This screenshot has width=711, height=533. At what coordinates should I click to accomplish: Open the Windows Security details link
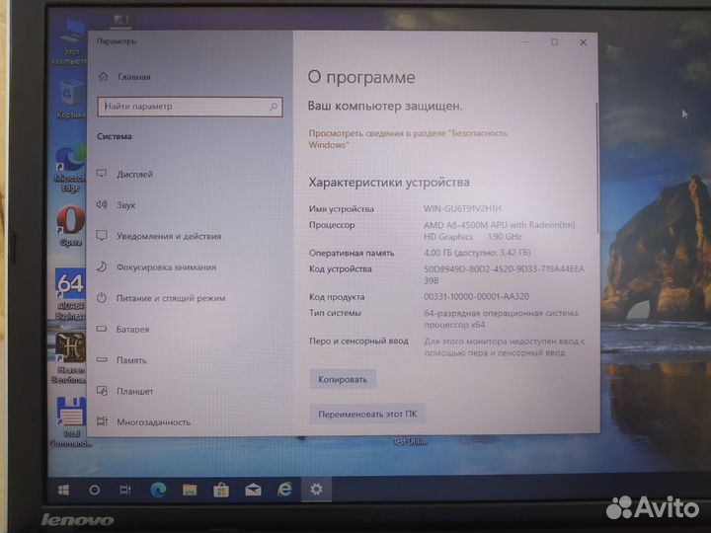[408, 139]
